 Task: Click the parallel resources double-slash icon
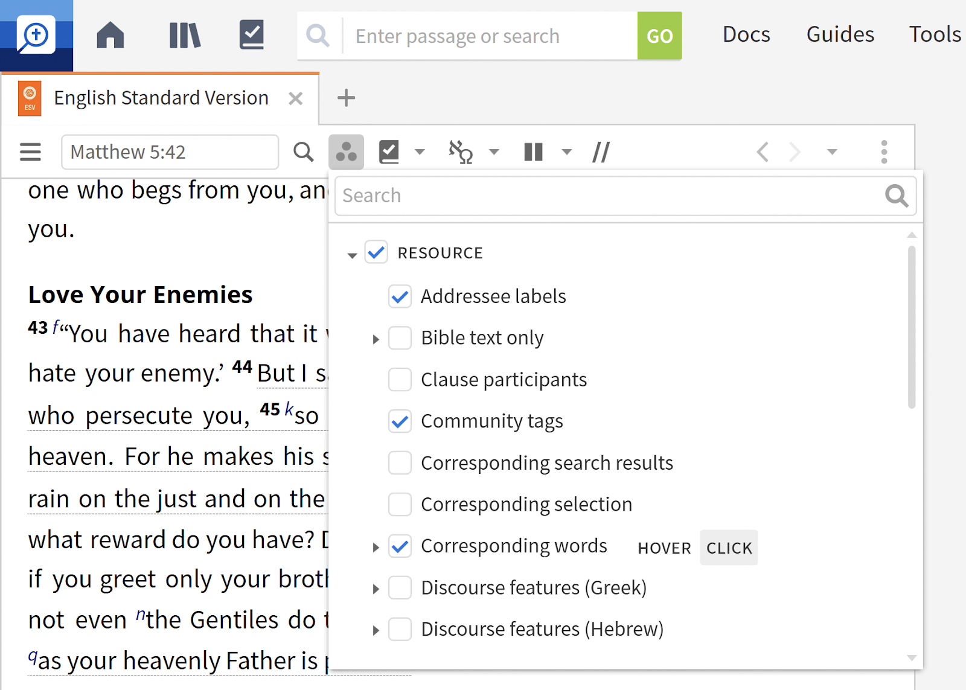[x=601, y=152]
